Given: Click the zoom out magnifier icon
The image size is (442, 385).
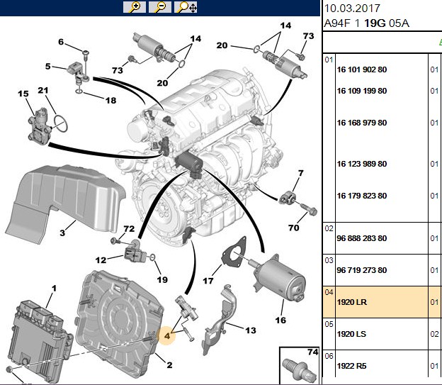Looking at the screenshot, I should (160, 7).
